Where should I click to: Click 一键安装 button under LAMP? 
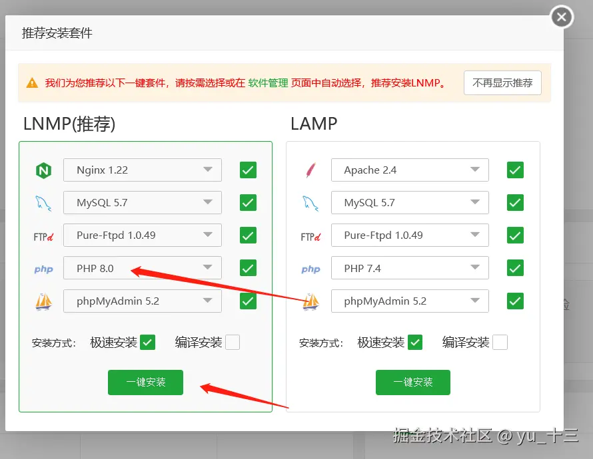tap(413, 382)
